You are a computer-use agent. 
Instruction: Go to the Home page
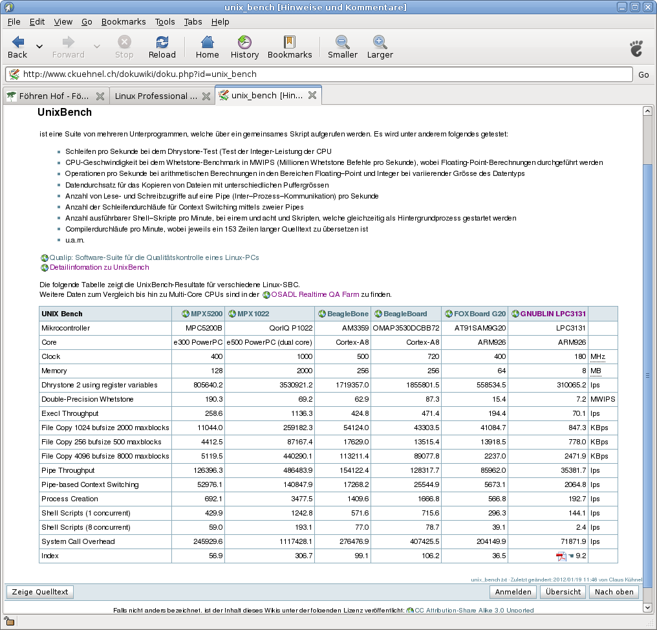208,47
